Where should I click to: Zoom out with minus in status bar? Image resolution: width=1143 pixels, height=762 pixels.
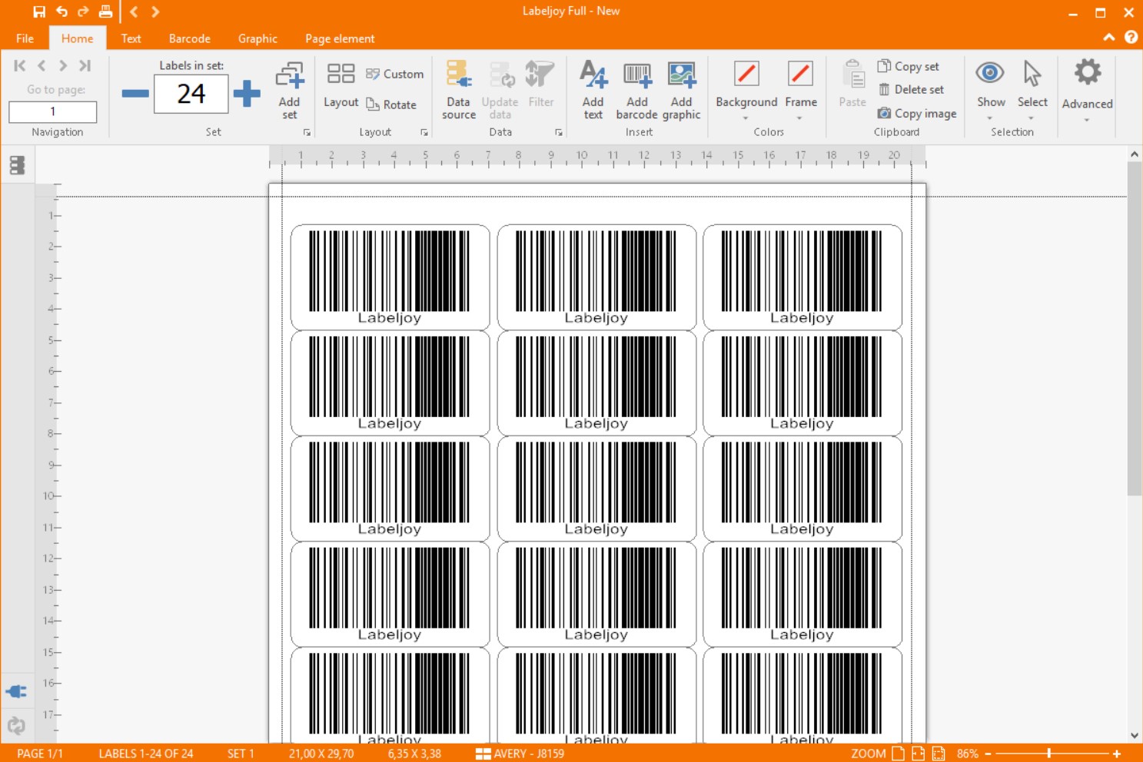[x=988, y=754]
